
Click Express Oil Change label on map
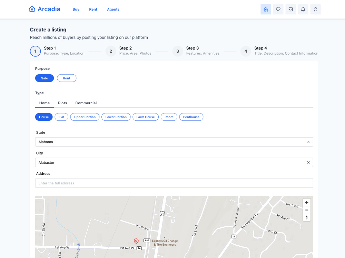[x=165, y=243]
